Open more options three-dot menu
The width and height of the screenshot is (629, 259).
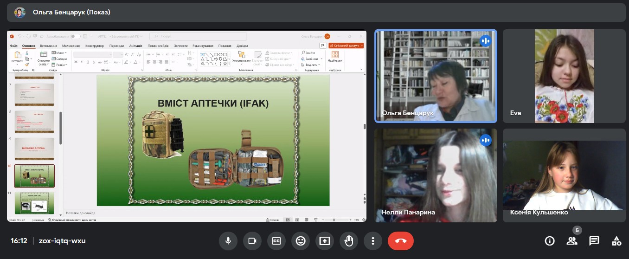(x=372, y=241)
